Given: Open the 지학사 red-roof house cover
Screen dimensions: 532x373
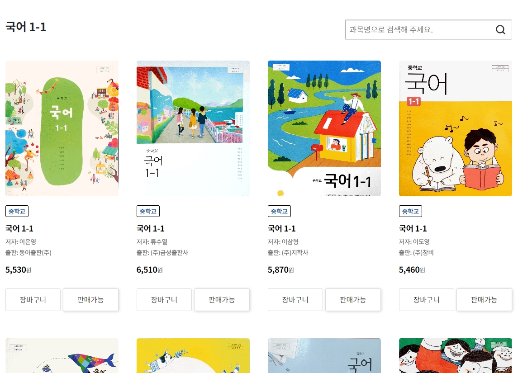Looking at the screenshot, I should tap(324, 128).
